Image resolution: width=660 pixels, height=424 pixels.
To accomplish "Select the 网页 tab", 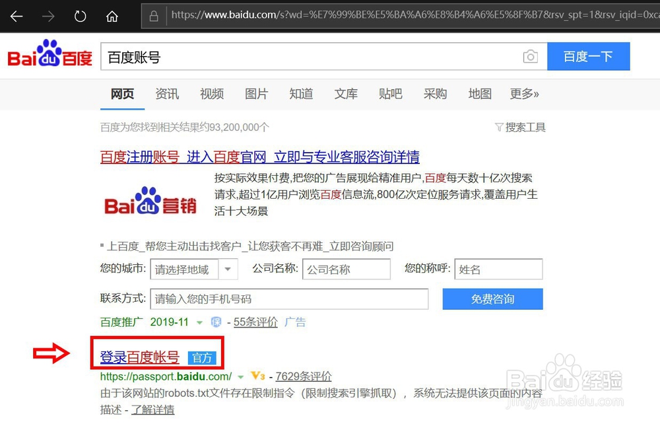I will click(122, 94).
